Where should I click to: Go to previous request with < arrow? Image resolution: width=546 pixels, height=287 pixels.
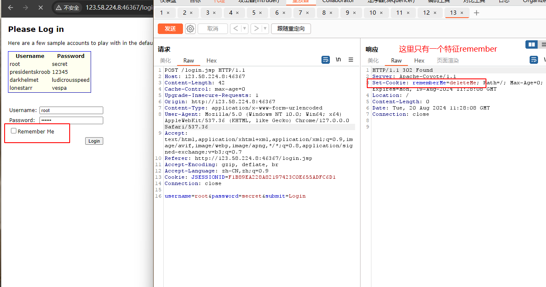(x=235, y=29)
